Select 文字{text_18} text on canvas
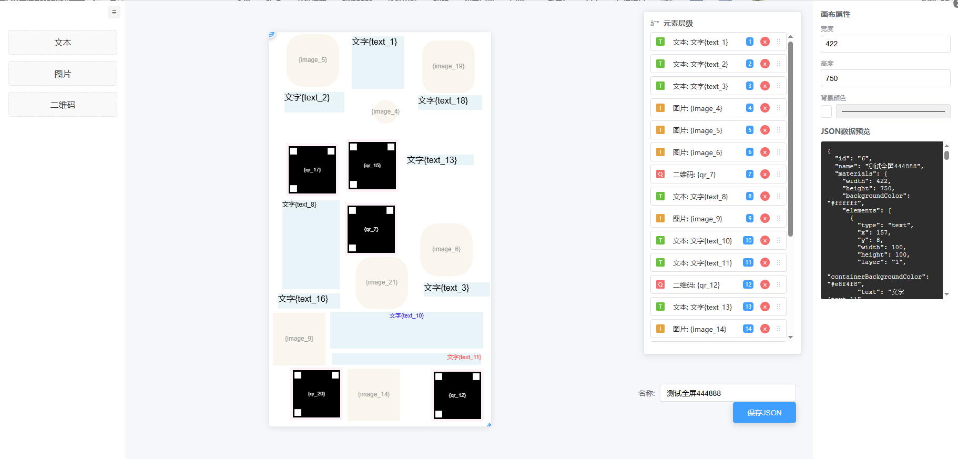The width and height of the screenshot is (958, 459). (x=450, y=103)
